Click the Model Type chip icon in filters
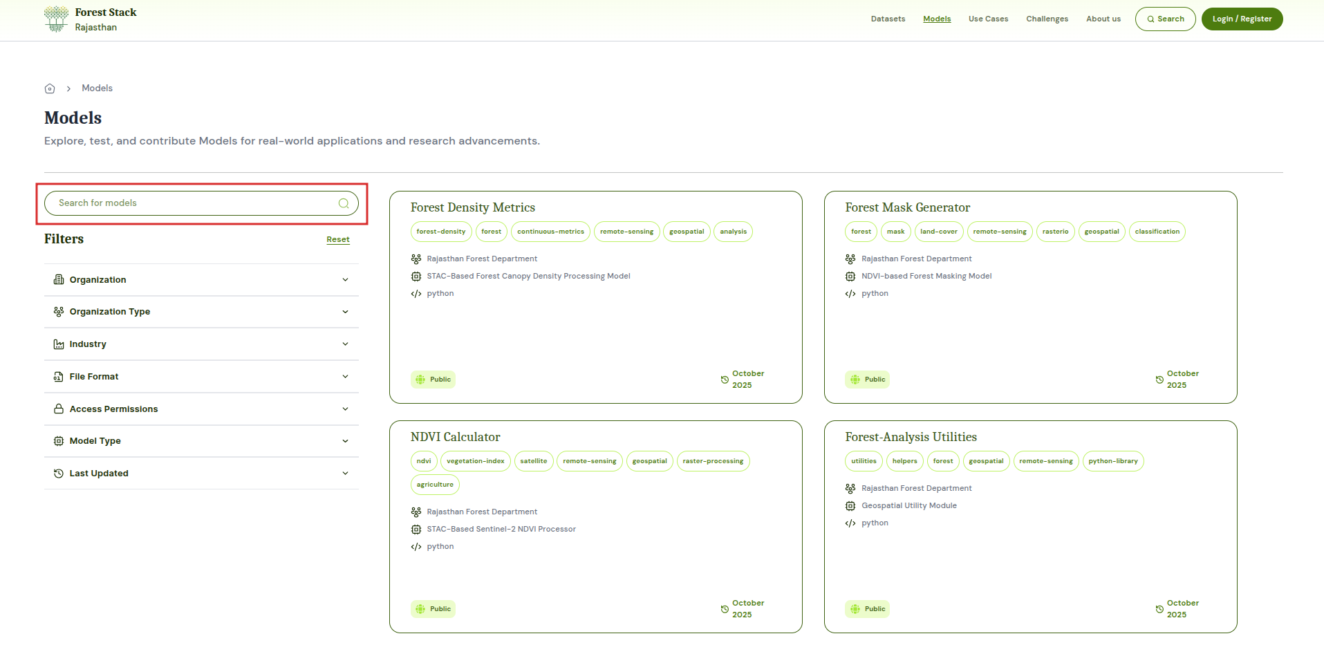The image size is (1324, 645). pyautogui.click(x=59, y=441)
